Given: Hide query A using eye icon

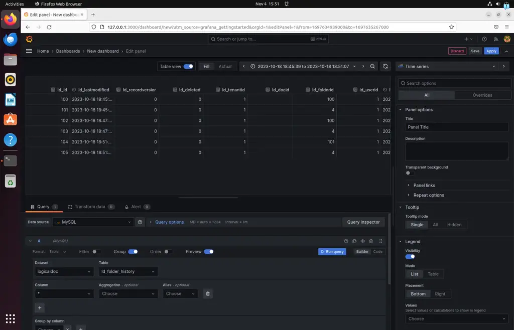Looking at the screenshot, I should point(362,241).
